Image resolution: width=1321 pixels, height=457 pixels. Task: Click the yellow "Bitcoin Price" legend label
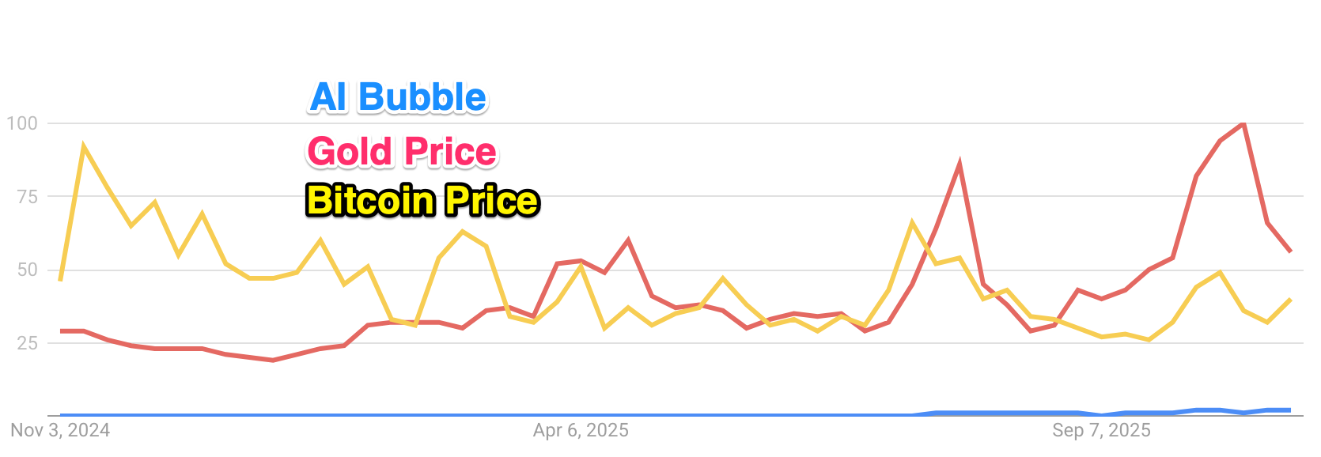click(422, 201)
